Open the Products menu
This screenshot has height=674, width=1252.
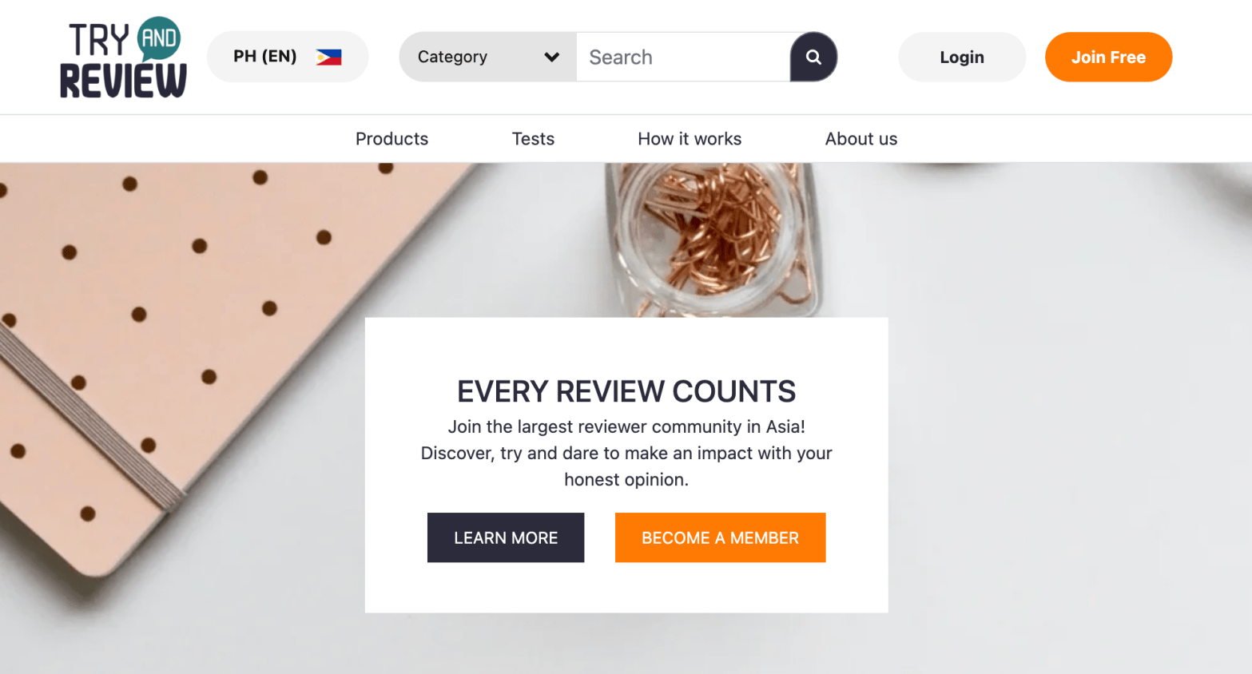391,139
